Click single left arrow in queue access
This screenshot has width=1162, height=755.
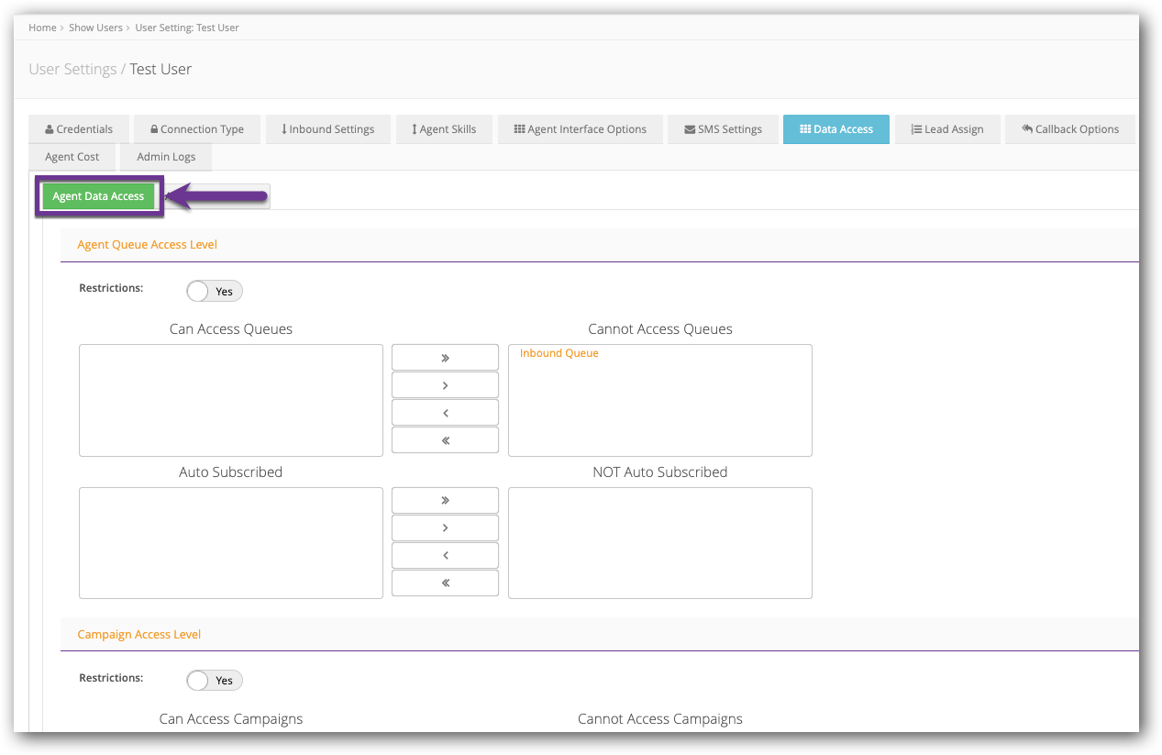click(445, 413)
